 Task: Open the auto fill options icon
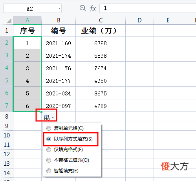pyautogui.click(x=47, y=117)
